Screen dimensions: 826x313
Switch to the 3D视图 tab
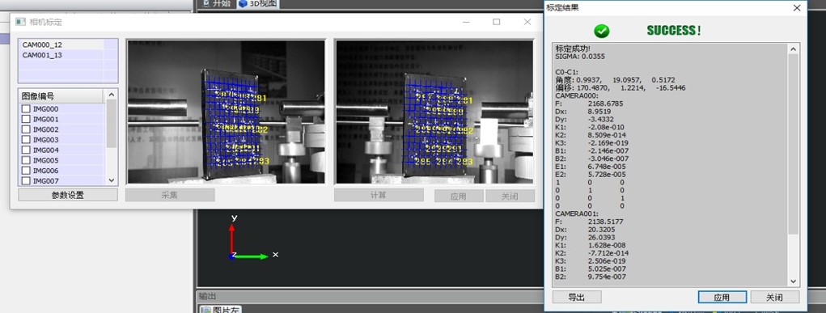pos(257,4)
